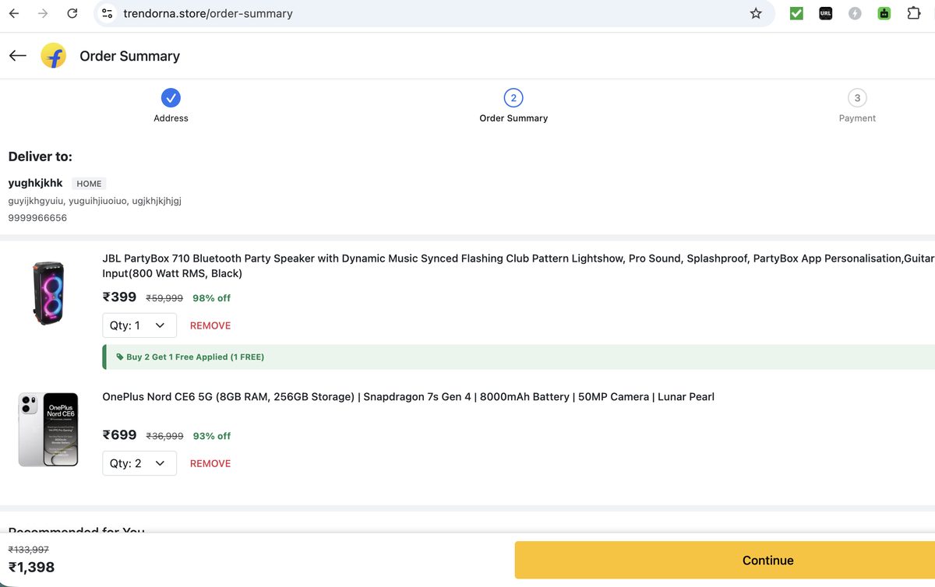This screenshot has width=935, height=587.
Task: Select the Order Summary step label
Action: click(x=513, y=118)
